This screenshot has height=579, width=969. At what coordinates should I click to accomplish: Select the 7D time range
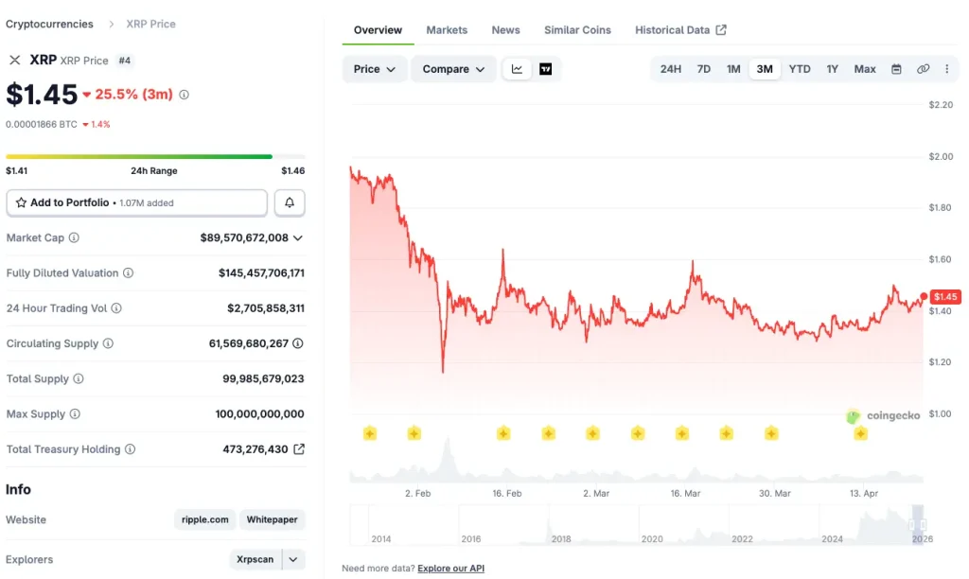[x=704, y=69]
